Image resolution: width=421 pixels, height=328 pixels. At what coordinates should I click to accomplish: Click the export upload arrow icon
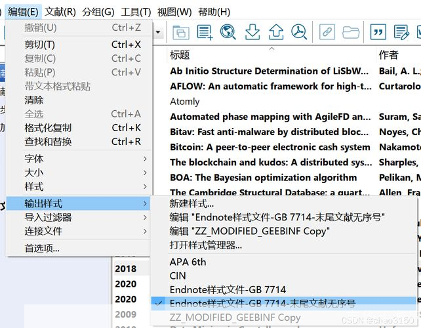point(276,32)
